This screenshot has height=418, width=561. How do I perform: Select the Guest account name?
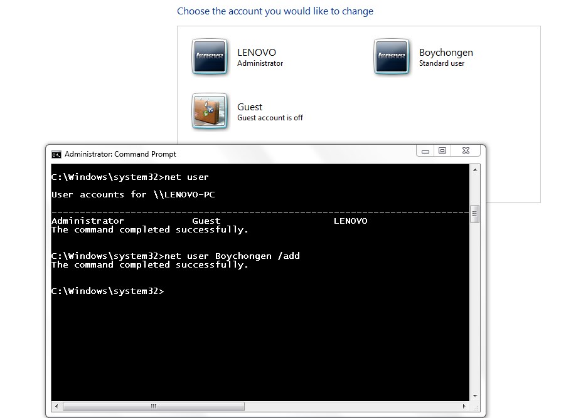(250, 107)
